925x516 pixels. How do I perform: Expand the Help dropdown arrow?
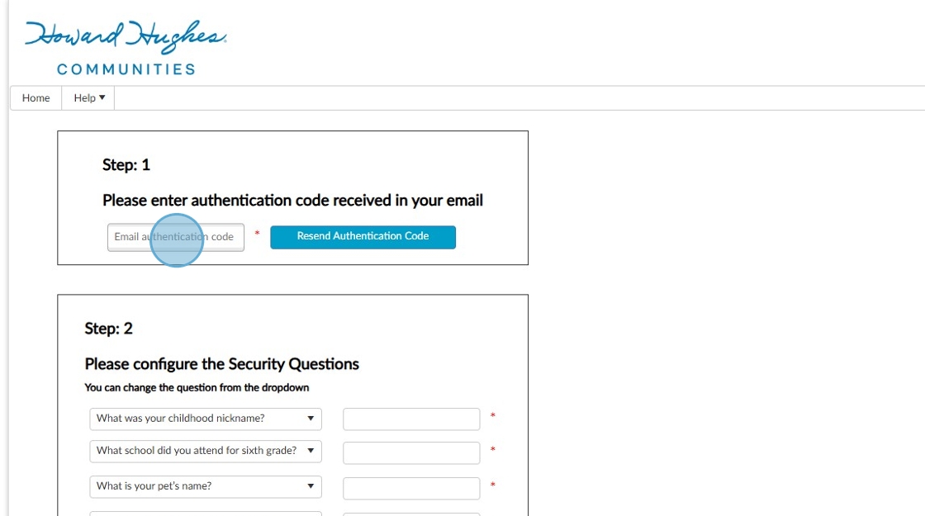102,97
